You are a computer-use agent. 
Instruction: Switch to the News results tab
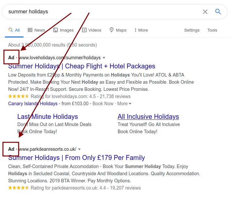[x=36, y=30]
